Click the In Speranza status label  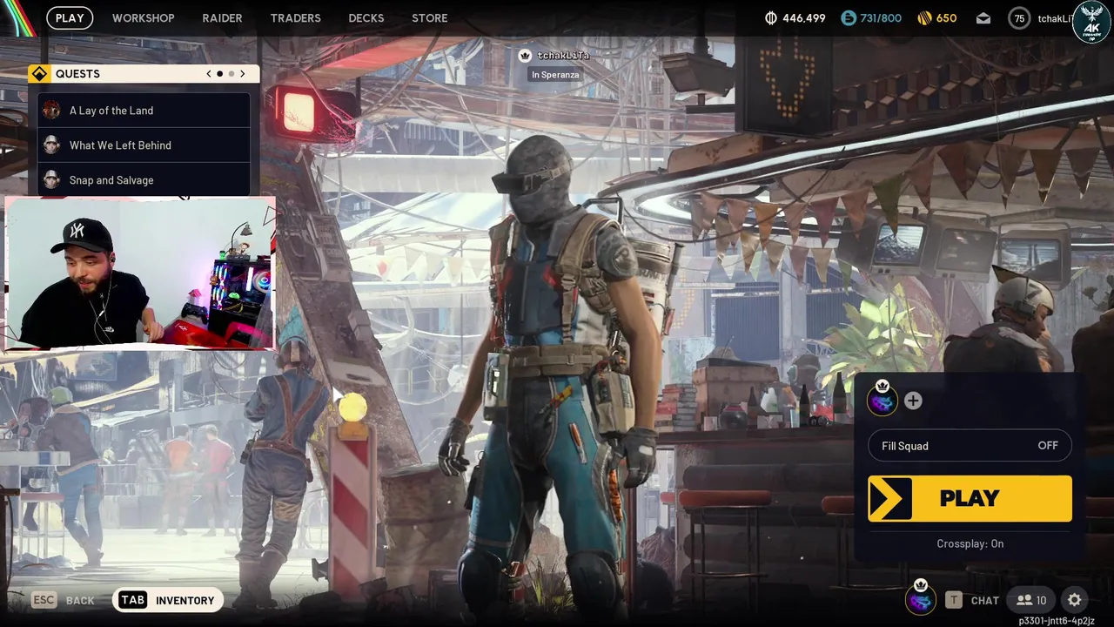(x=555, y=75)
